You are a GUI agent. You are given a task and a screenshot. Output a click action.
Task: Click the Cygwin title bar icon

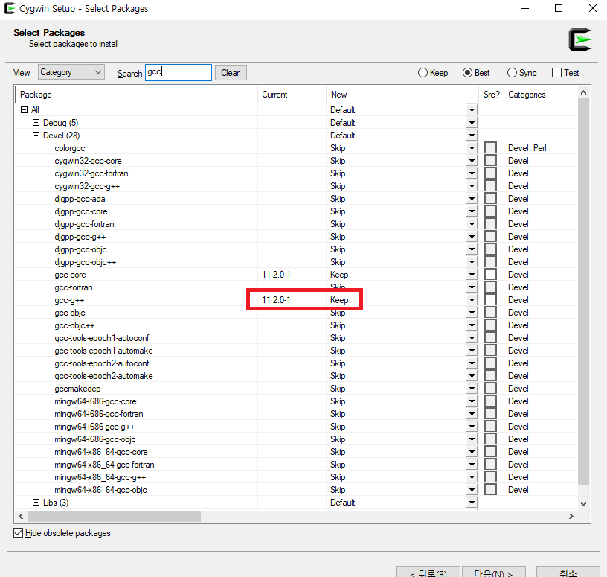coord(9,8)
